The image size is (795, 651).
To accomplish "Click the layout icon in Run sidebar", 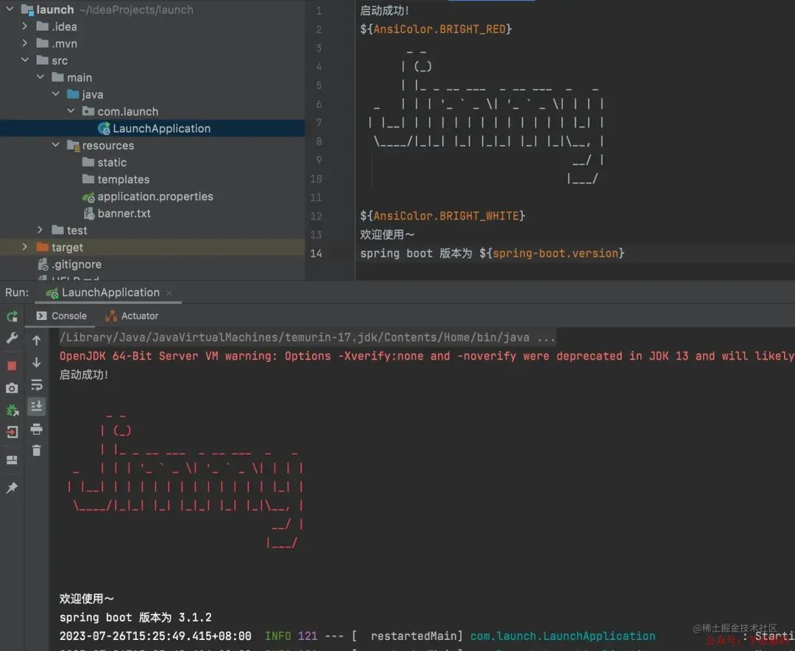I will pyautogui.click(x=13, y=460).
